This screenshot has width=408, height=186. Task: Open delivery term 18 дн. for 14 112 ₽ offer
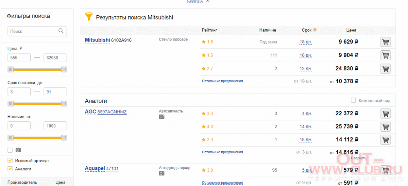tap(306, 140)
